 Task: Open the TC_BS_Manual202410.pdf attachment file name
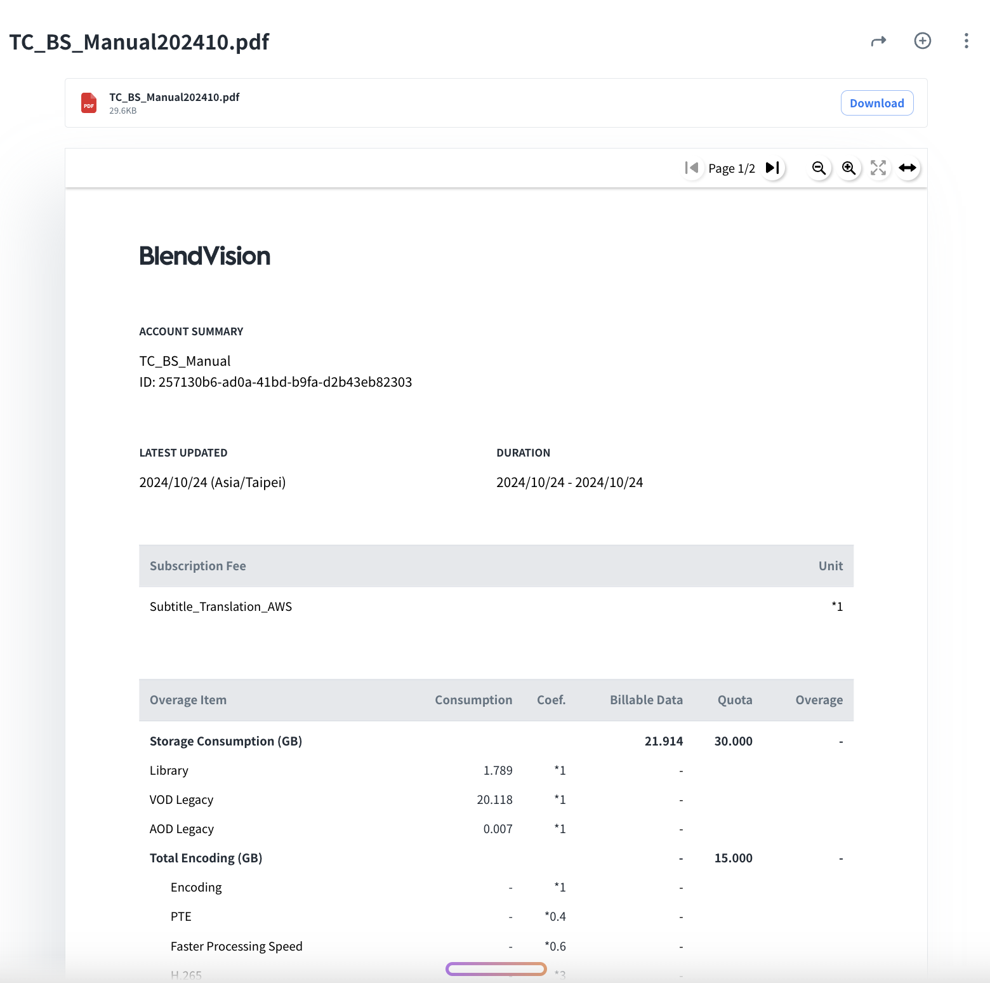click(x=174, y=97)
